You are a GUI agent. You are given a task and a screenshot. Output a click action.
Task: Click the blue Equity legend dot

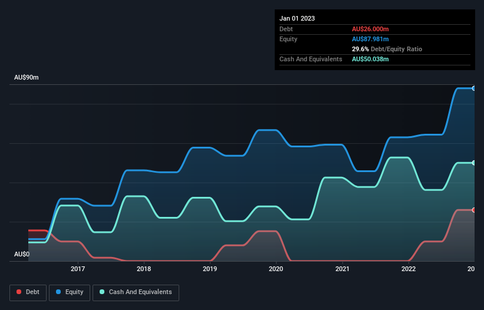tap(58, 292)
